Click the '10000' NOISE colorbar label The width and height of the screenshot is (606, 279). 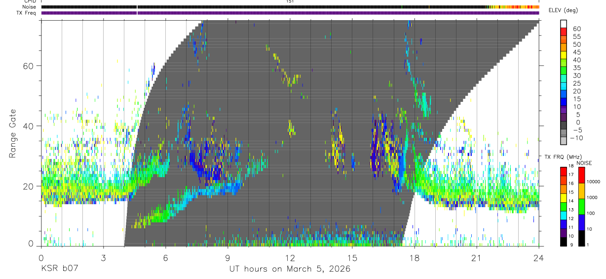(x=593, y=182)
